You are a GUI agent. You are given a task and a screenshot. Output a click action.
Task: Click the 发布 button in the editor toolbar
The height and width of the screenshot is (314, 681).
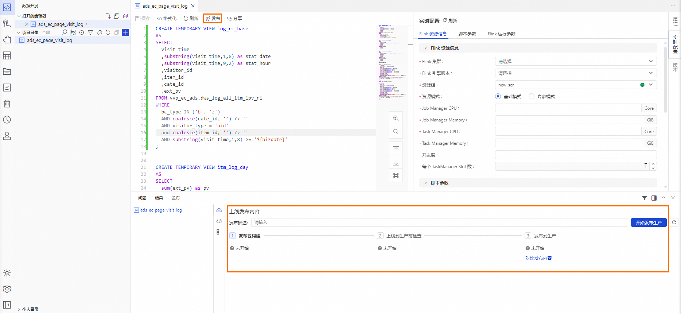pyautogui.click(x=213, y=18)
